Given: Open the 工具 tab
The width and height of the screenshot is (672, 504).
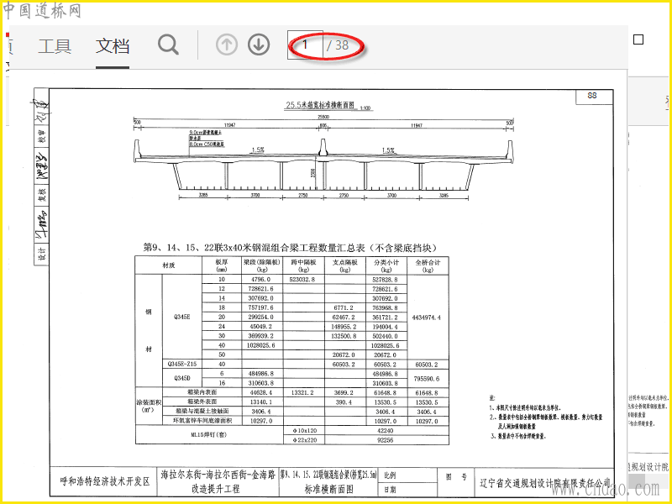Looking at the screenshot, I should click(54, 46).
